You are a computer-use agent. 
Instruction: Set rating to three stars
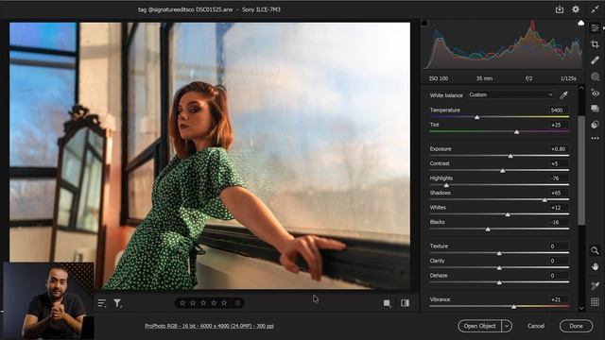click(x=203, y=303)
